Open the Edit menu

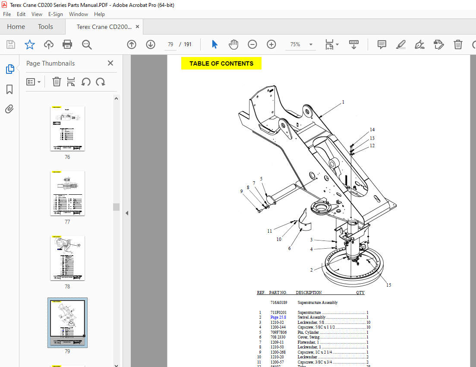coord(21,14)
